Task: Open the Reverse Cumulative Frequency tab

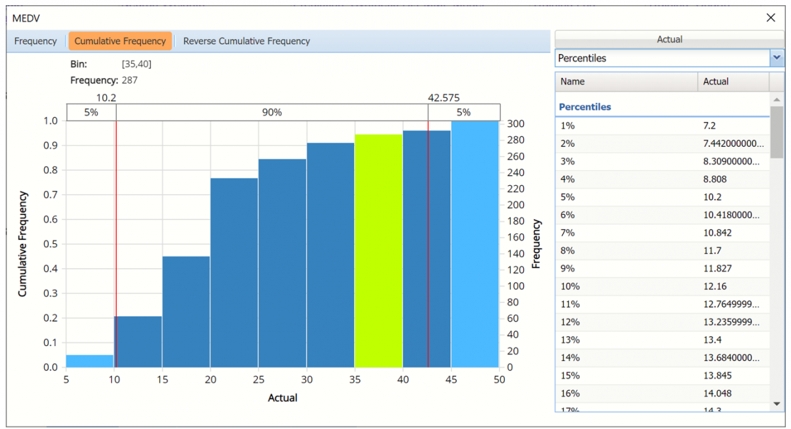Action: (247, 41)
